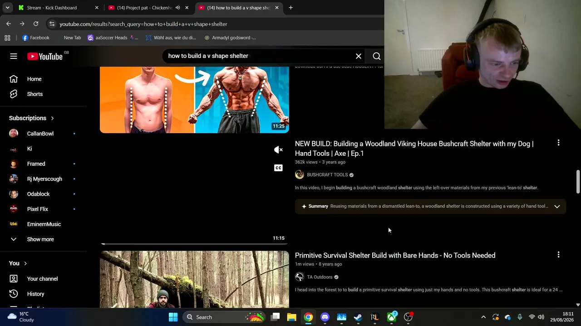Viewport: 581px width, 326px height.
Task: Close the Kick Dashboard tab
Action: tap(97, 8)
